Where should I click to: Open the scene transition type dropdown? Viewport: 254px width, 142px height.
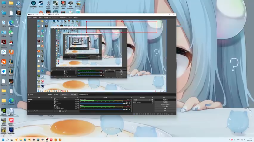coord(142,100)
